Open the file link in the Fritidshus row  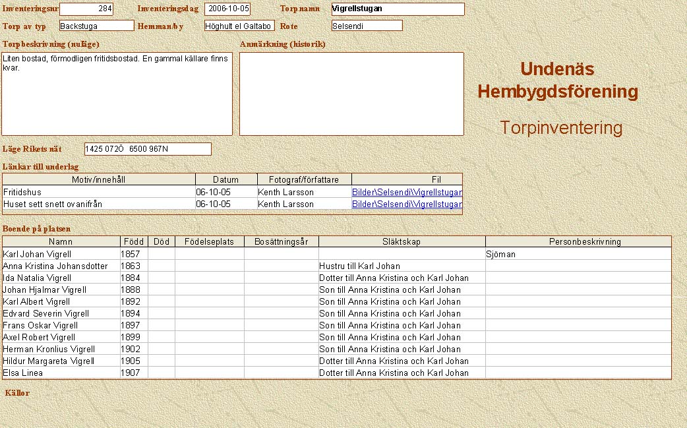[x=407, y=192]
